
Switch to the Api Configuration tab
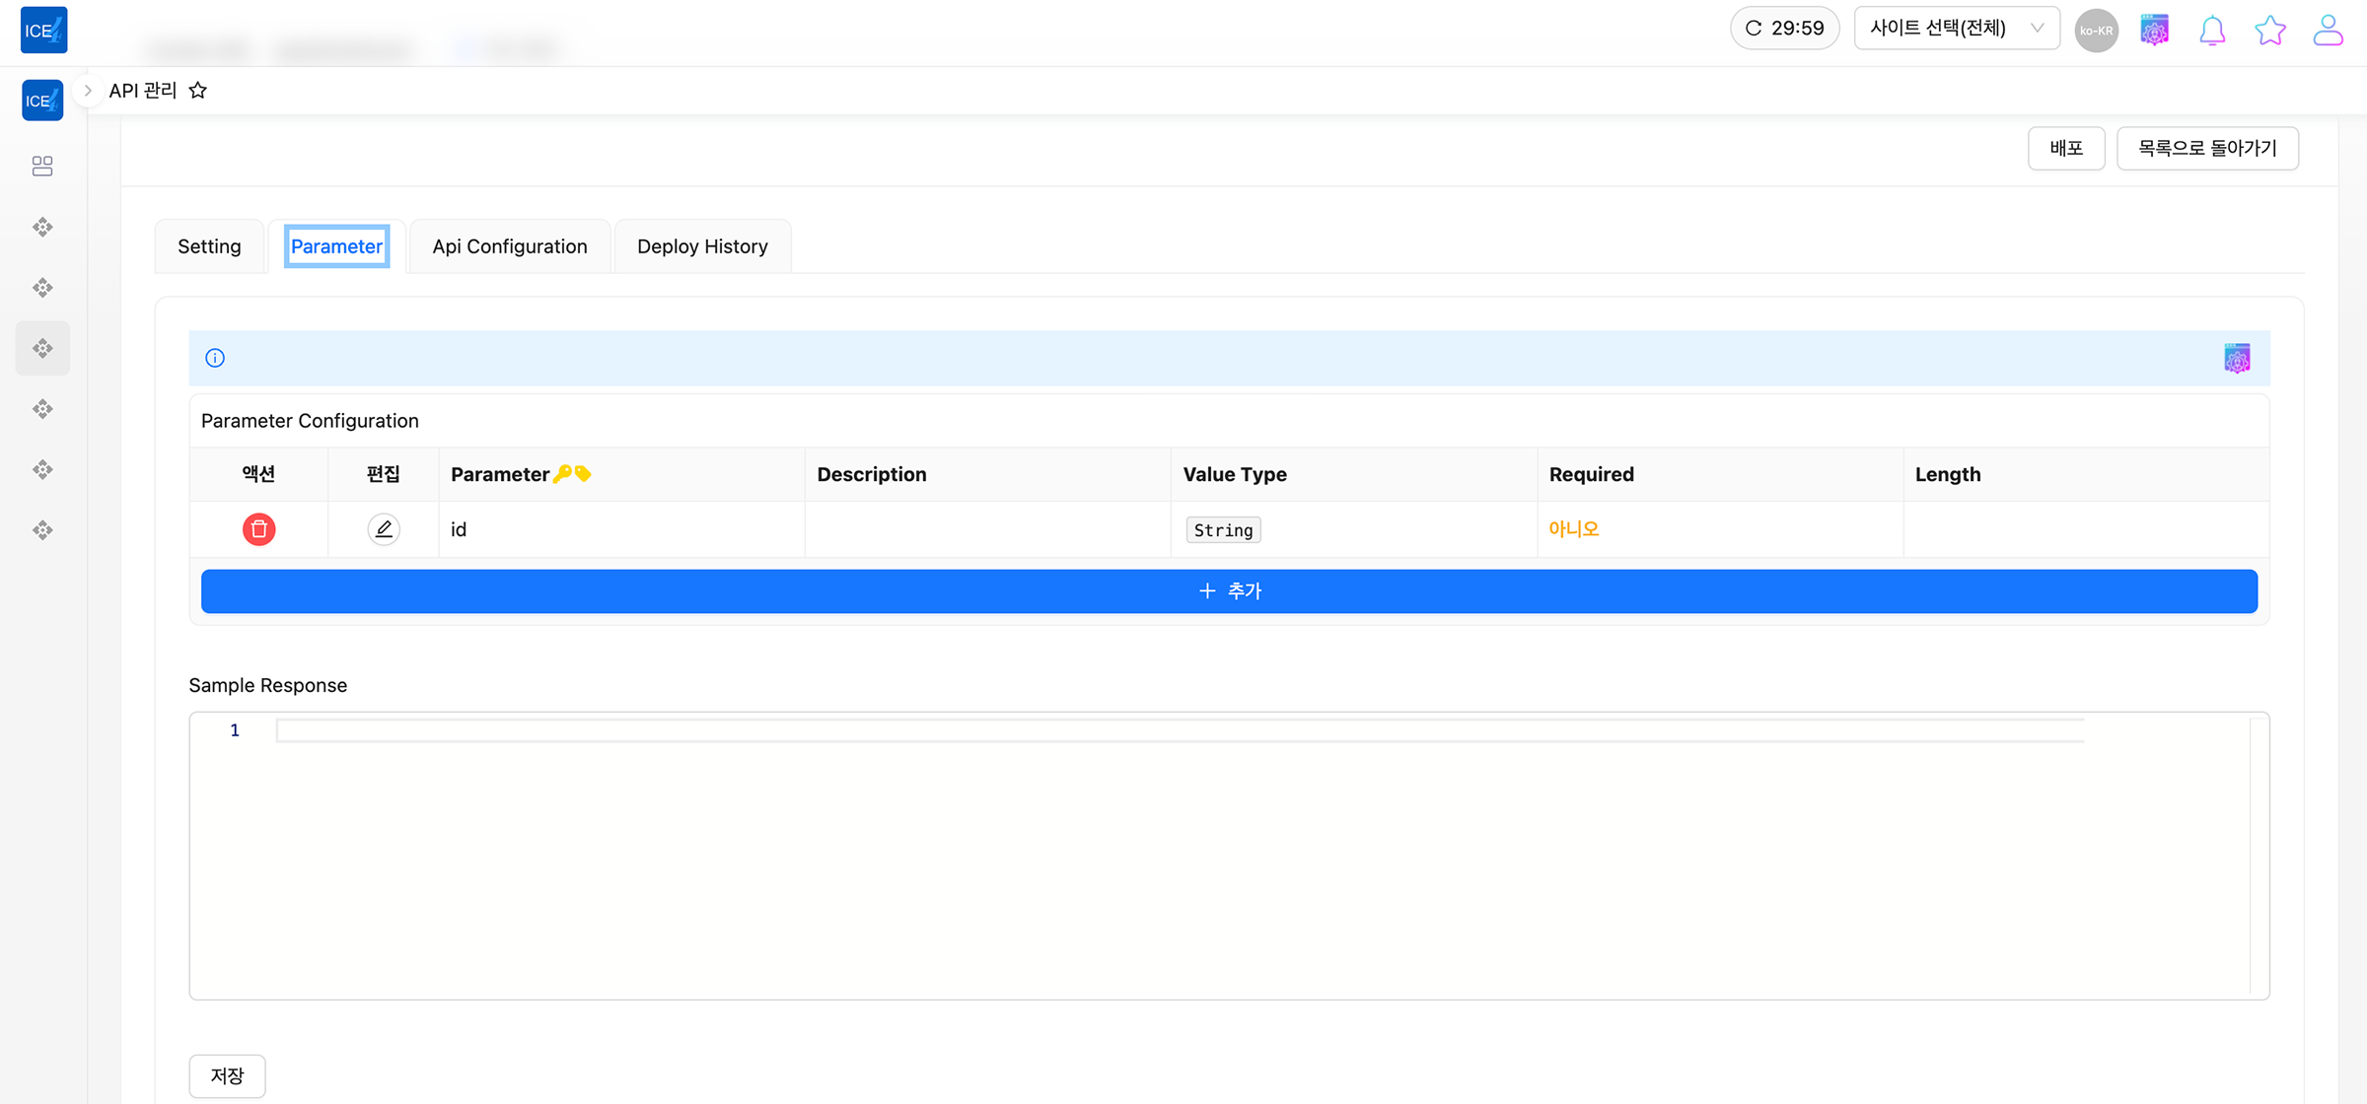point(509,246)
